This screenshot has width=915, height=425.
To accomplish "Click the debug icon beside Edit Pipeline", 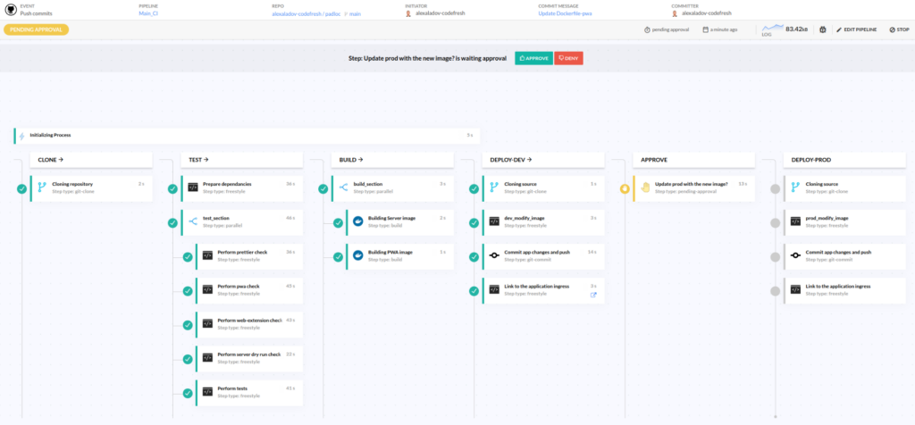I will 823,29.
